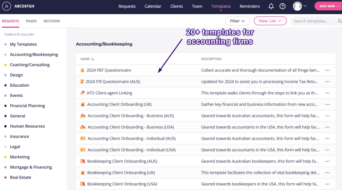Open more options for 2024 FBT Questionnaire
Viewport: 342px width, 190px height.
327,70
